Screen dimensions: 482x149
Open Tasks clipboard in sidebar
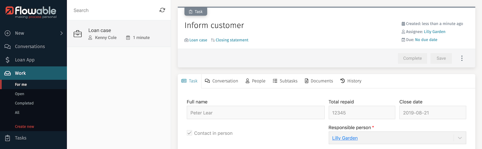[7, 138]
